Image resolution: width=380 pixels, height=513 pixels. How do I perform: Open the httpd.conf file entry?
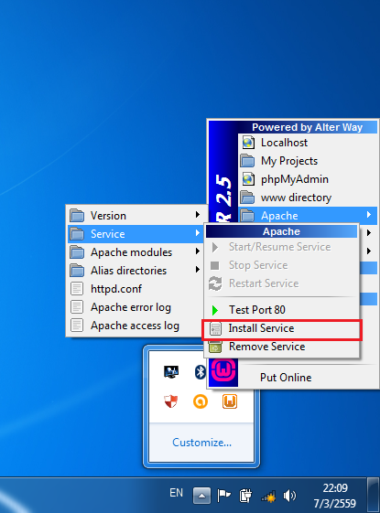point(135,289)
